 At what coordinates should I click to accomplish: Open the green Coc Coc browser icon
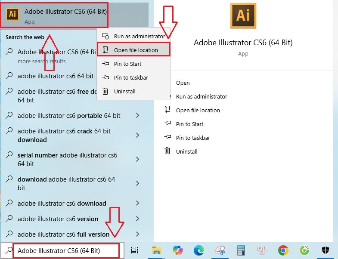coord(304,250)
